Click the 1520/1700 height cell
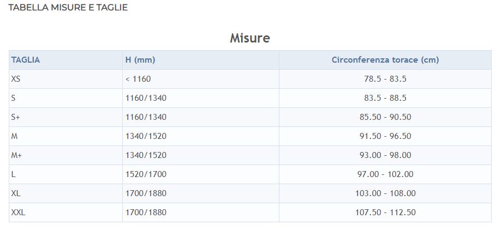This screenshot has width=501, height=231. coord(146,174)
